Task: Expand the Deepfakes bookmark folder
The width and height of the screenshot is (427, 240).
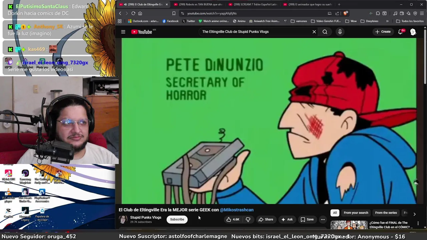Action: (x=369, y=21)
